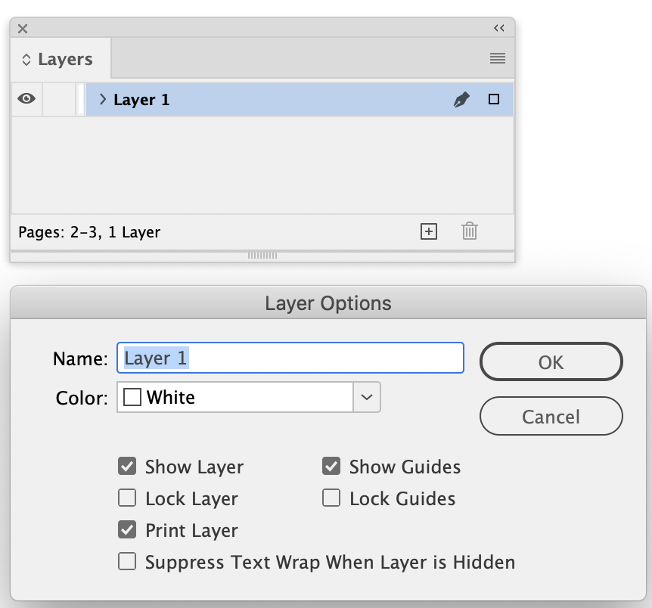Hide Layer 1 with the eye toggle
The width and height of the screenshot is (652, 608).
[26, 98]
